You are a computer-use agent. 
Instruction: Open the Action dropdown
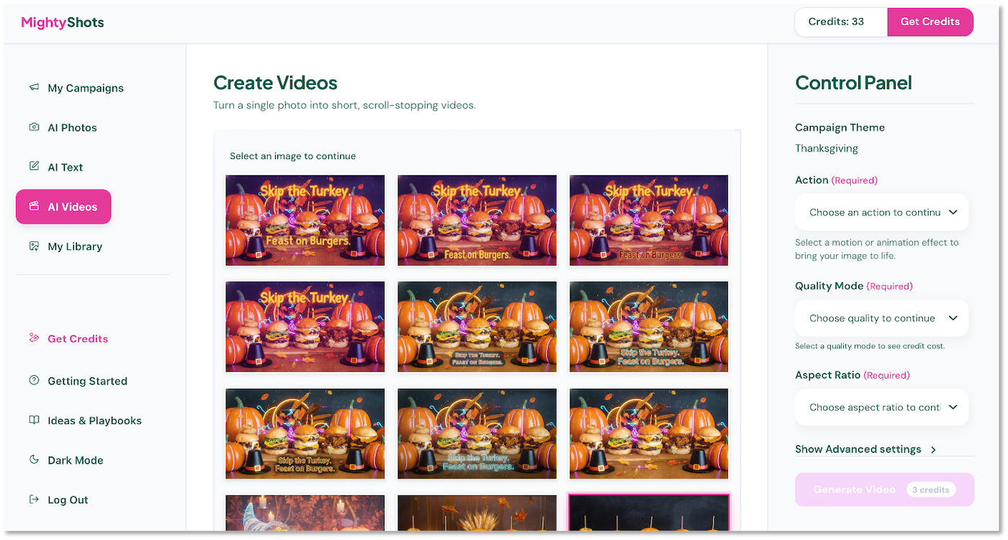click(x=881, y=212)
